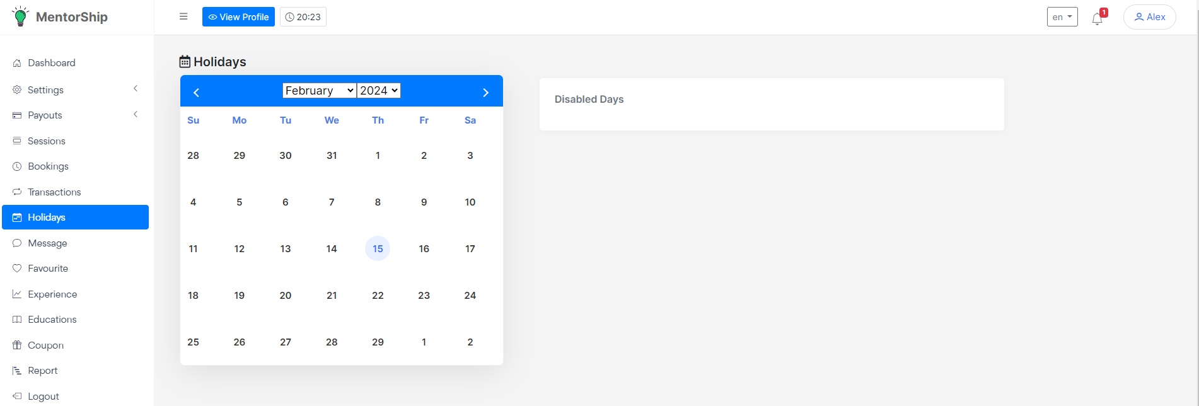Pick February 29 on the calendar
Image resolution: width=1199 pixels, height=406 pixels.
click(378, 342)
